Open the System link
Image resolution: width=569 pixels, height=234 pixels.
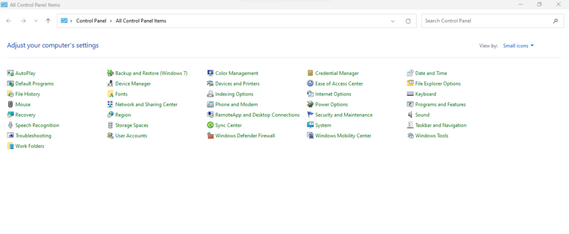[323, 125]
